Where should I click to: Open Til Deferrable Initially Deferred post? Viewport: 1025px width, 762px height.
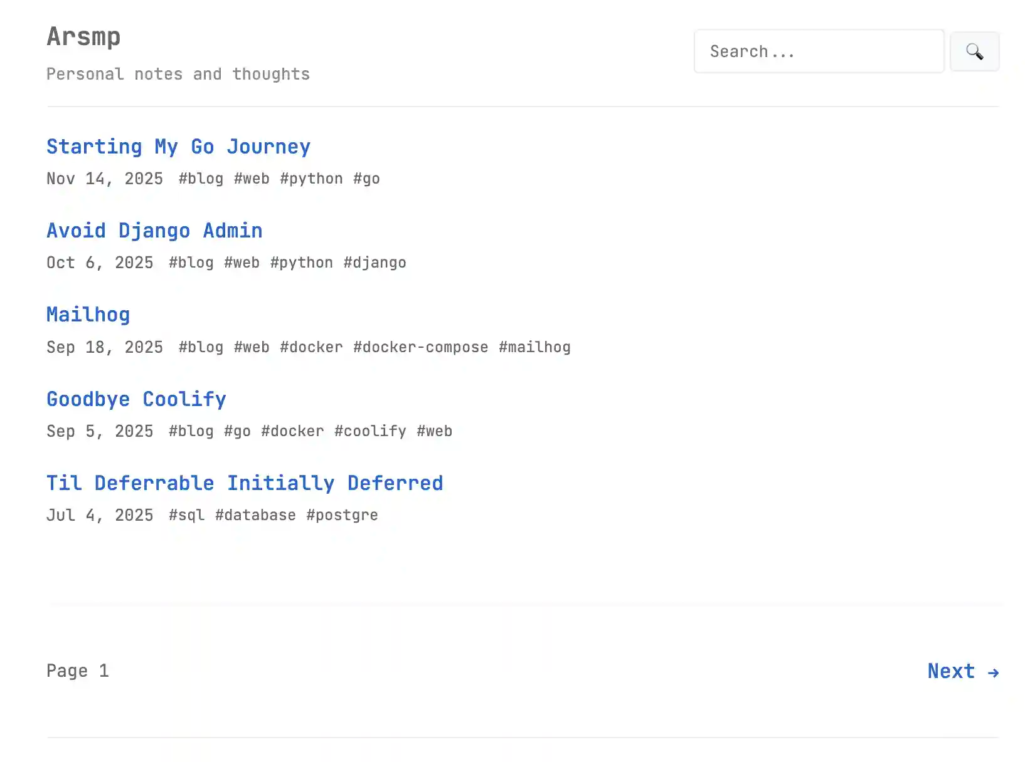pos(245,483)
